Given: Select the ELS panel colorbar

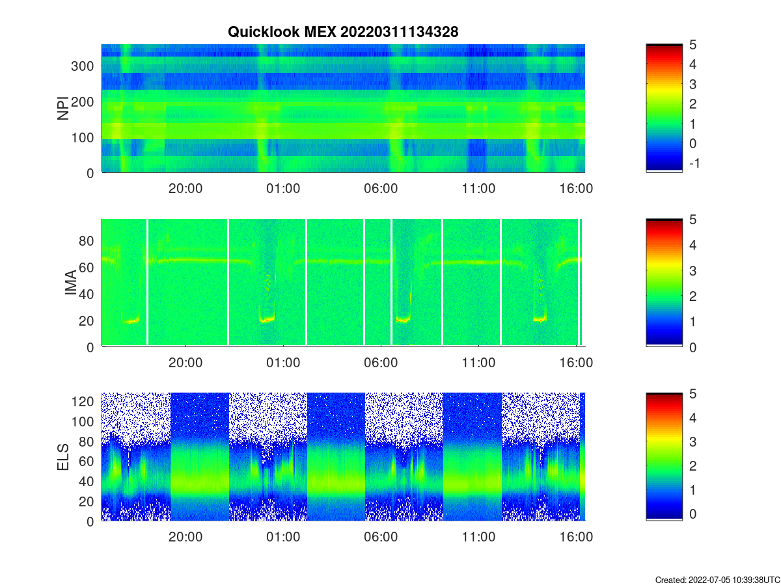Looking at the screenshot, I should (664, 457).
